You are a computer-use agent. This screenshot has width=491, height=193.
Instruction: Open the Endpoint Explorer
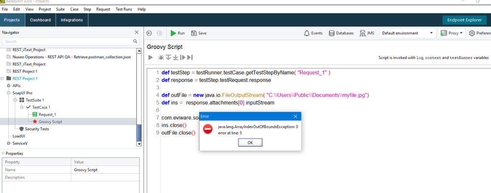point(464,20)
